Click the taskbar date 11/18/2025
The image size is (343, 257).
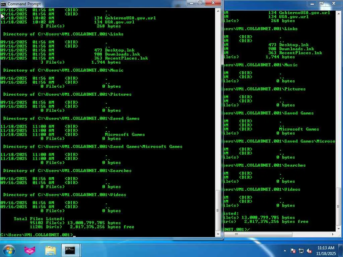326,254
